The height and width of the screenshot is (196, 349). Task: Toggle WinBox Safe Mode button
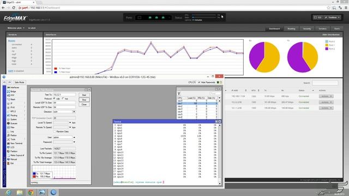pyautogui.click(x=20, y=82)
